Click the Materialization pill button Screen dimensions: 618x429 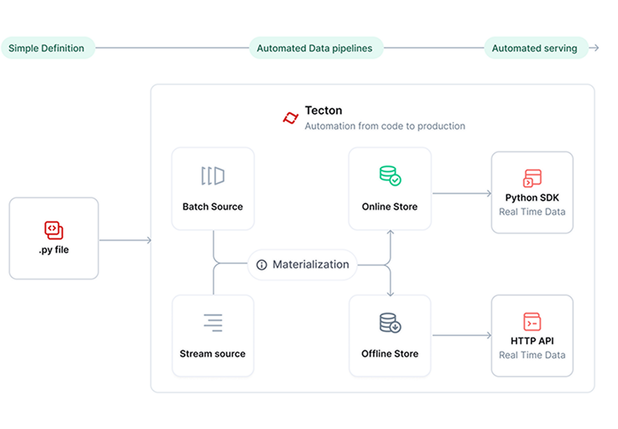(303, 265)
